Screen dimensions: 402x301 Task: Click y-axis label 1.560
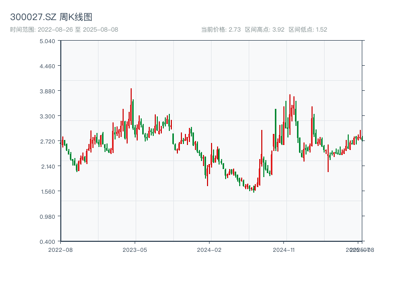tap(48, 192)
